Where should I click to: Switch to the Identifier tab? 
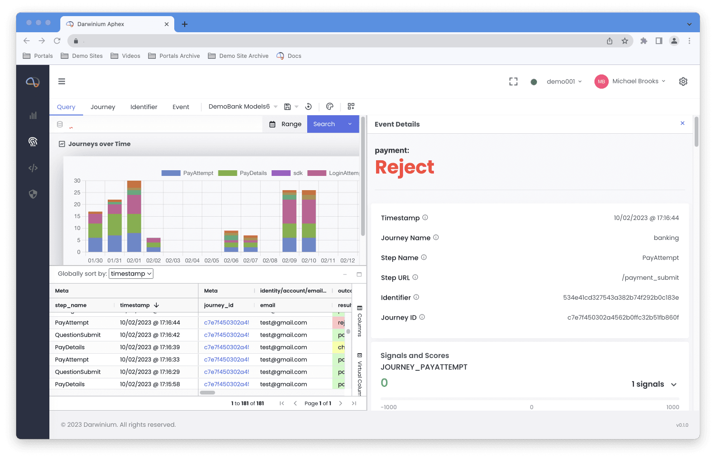click(x=144, y=107)
